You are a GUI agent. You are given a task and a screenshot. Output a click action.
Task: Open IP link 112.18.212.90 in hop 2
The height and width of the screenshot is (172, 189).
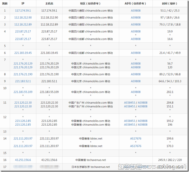[23, 18]
